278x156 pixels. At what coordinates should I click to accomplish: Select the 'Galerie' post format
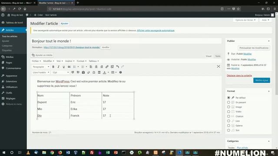tap(228, 126)
